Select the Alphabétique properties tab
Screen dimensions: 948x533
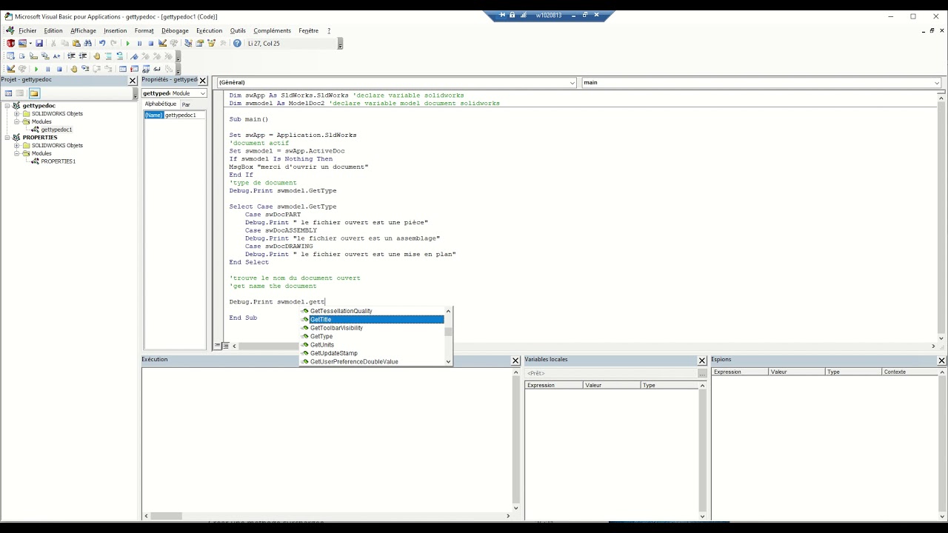[161, 104]
